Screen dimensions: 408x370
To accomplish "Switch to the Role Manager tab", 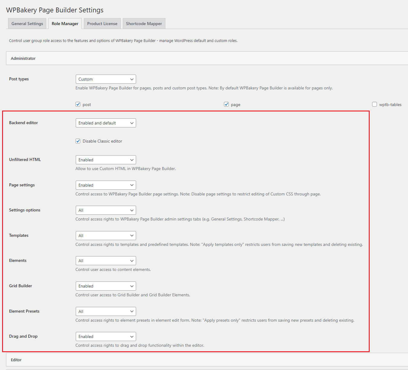I will pyautogui.click(x=65, y=24).
